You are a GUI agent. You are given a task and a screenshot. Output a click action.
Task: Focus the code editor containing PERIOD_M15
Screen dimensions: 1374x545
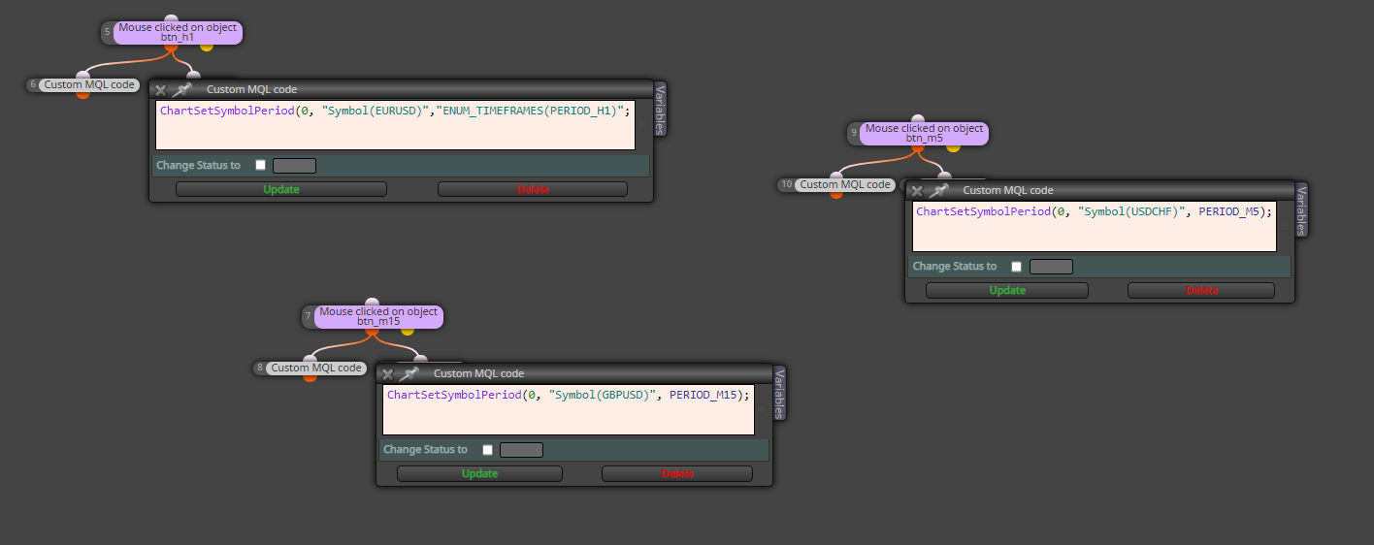569,409
